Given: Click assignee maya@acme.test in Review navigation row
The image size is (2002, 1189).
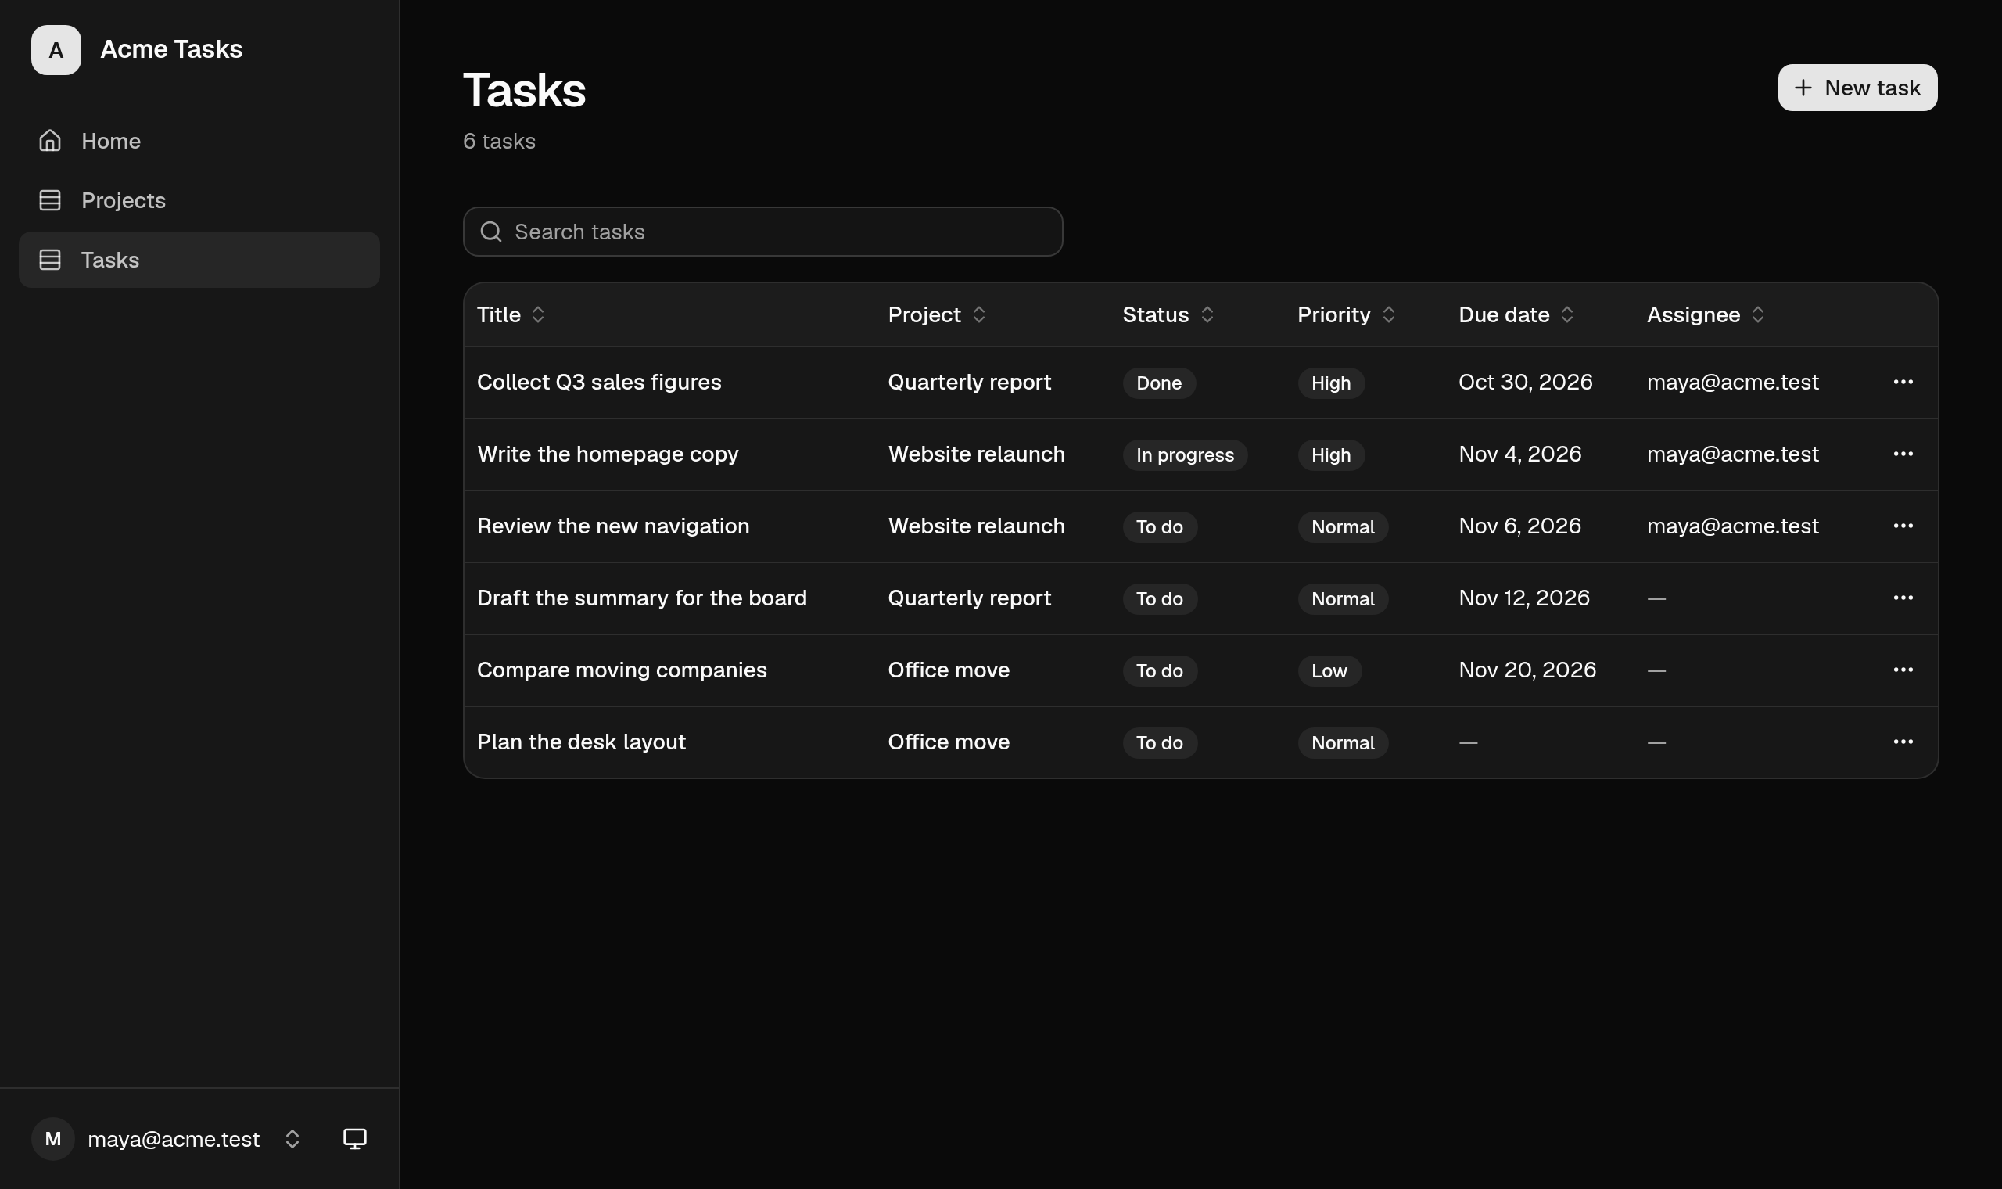Looking at the screenshot, I should (x=1733, y=526).
